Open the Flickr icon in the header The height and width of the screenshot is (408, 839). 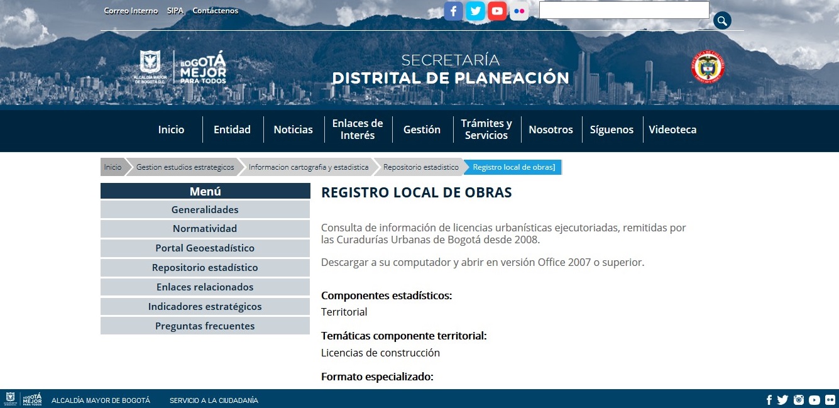pyautogui.click(x=519, y=11)
